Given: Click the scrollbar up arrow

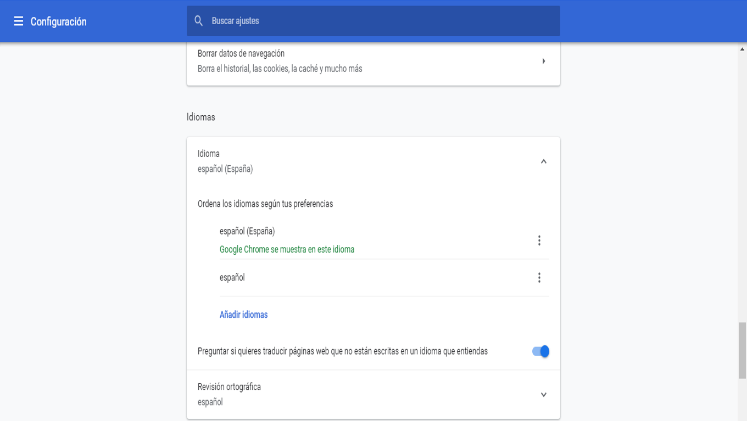Looking at the screenshot, I should 742,49.
